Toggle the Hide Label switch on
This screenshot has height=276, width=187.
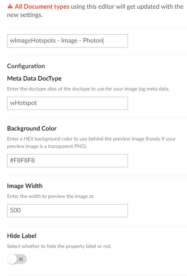click(x=17, y=259)
